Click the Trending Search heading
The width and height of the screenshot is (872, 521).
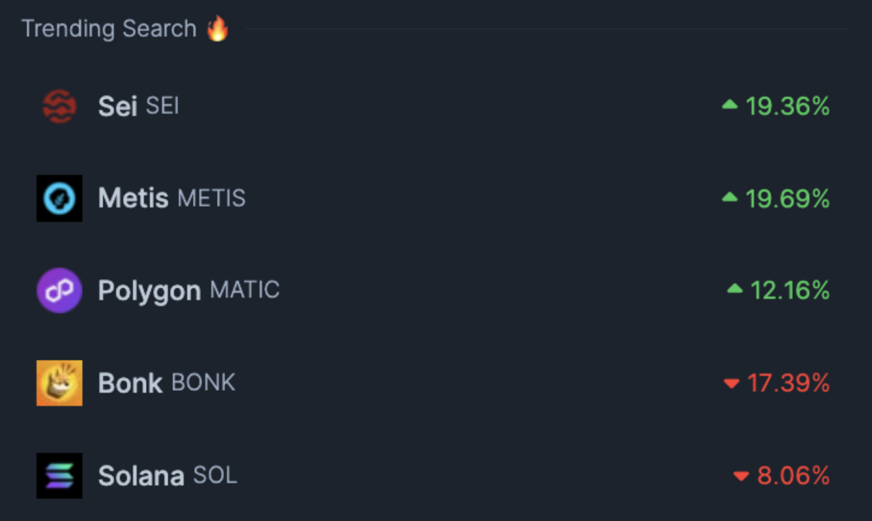(x=109, y=29)
